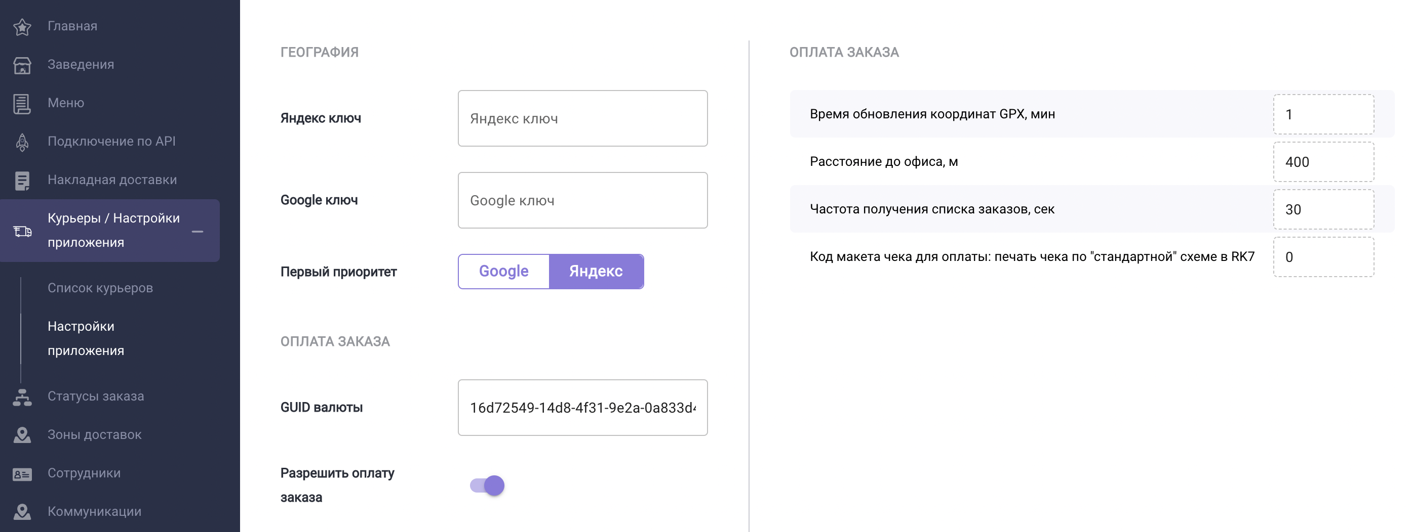This screenshot has width=1411, height=532.
Task: Click the Частота получения списка заказов label
Action: pos(932,209)
